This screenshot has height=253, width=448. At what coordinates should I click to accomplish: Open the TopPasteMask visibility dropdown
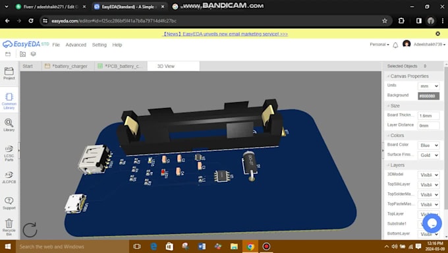(x=429, y=204)
